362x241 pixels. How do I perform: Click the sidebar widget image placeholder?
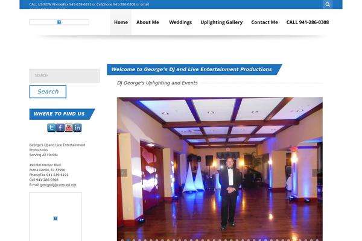pos(56,217)
